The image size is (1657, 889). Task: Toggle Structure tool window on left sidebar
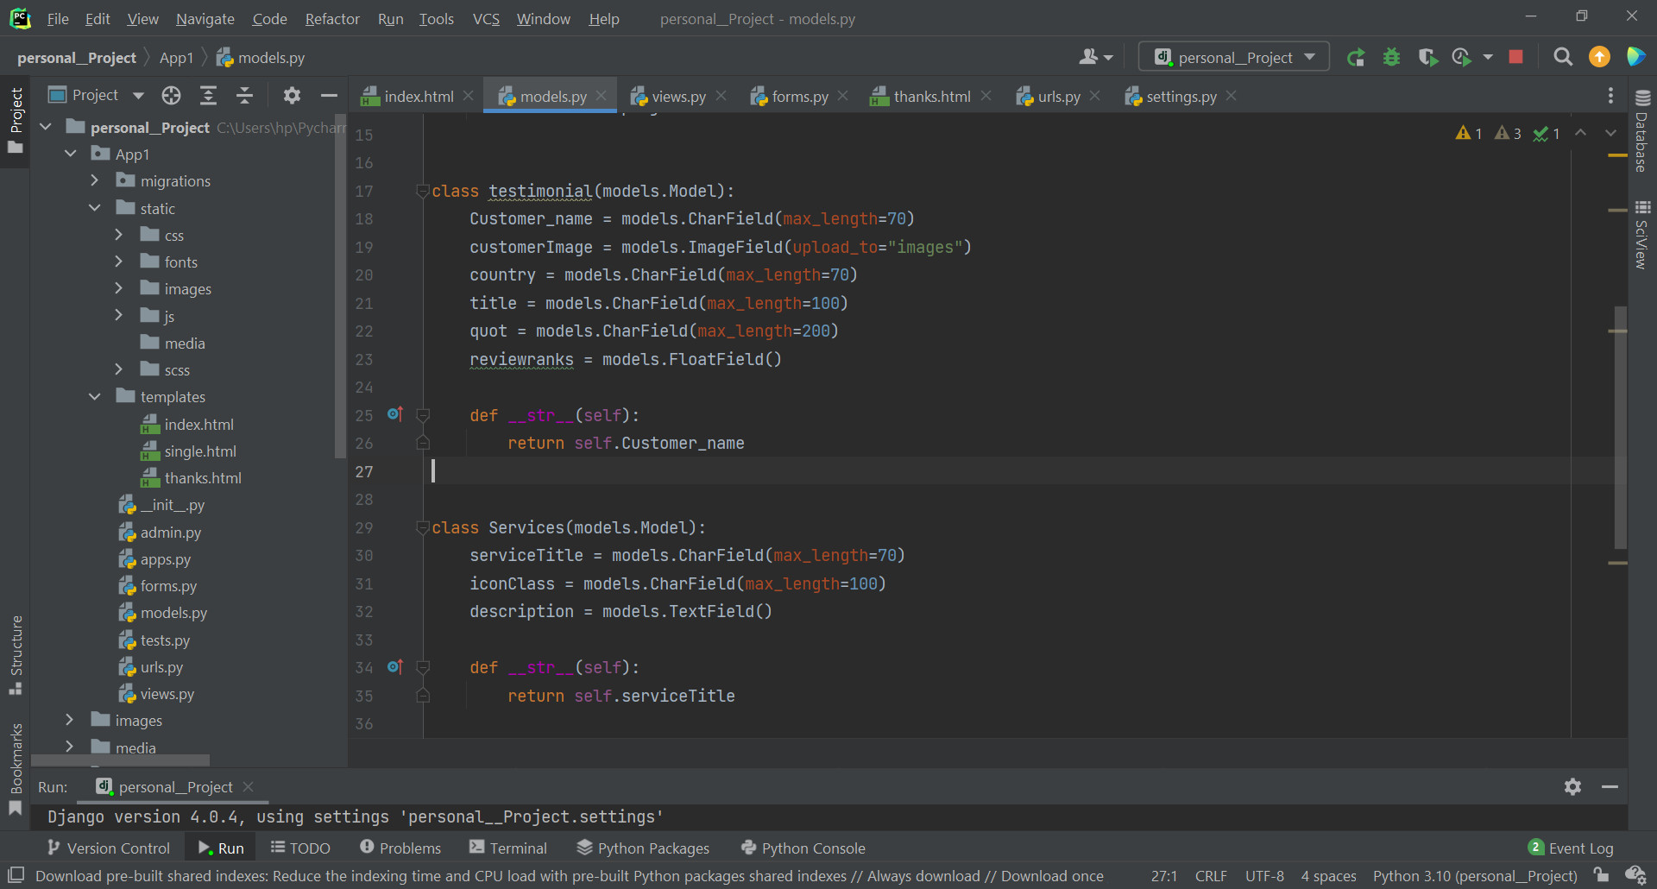(16, 653)
